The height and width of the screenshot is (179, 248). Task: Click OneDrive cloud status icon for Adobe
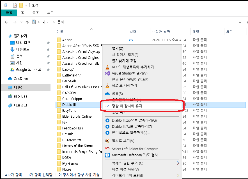tap(131, 40)
